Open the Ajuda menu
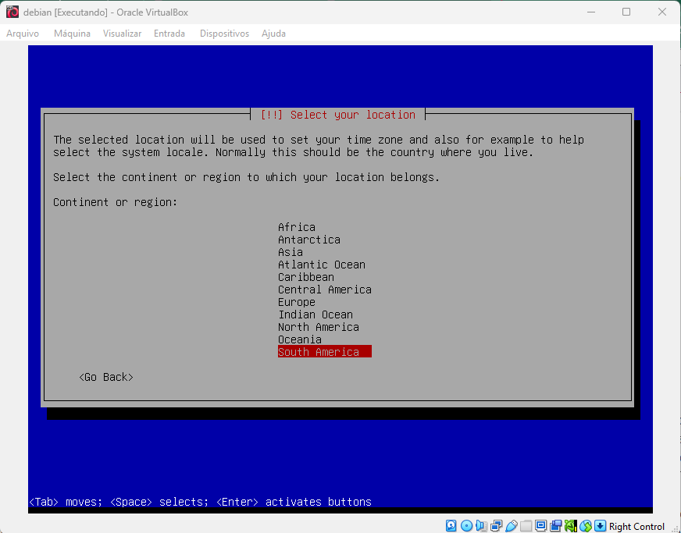The image size is (681, 533). tap(273, 34)
